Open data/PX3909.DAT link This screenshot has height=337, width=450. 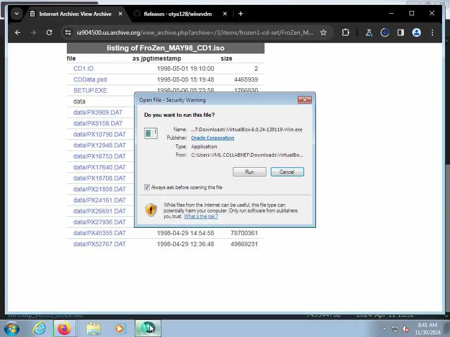pos(98,112)
